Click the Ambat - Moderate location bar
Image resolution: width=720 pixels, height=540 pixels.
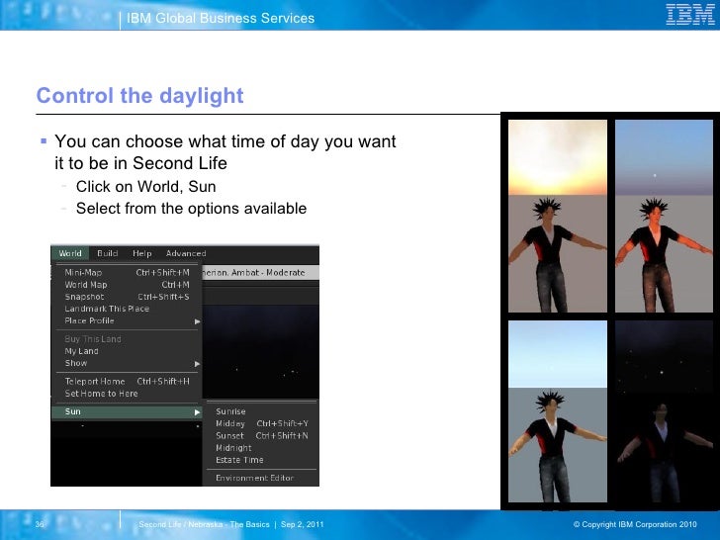pos(260,272)
